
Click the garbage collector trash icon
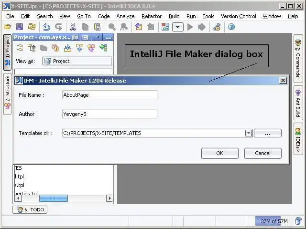tap(298, 221)
